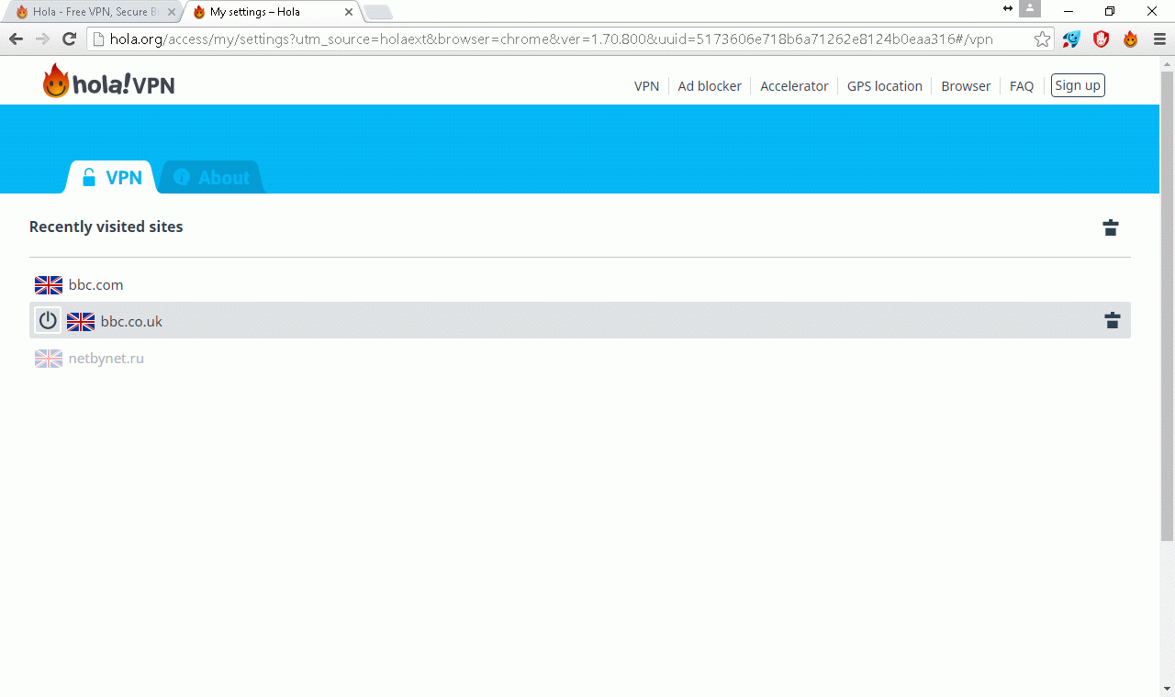The width and height of the screenshot is (1175, 697).
Task: Open a new browser tab
Action: point(378,12)
